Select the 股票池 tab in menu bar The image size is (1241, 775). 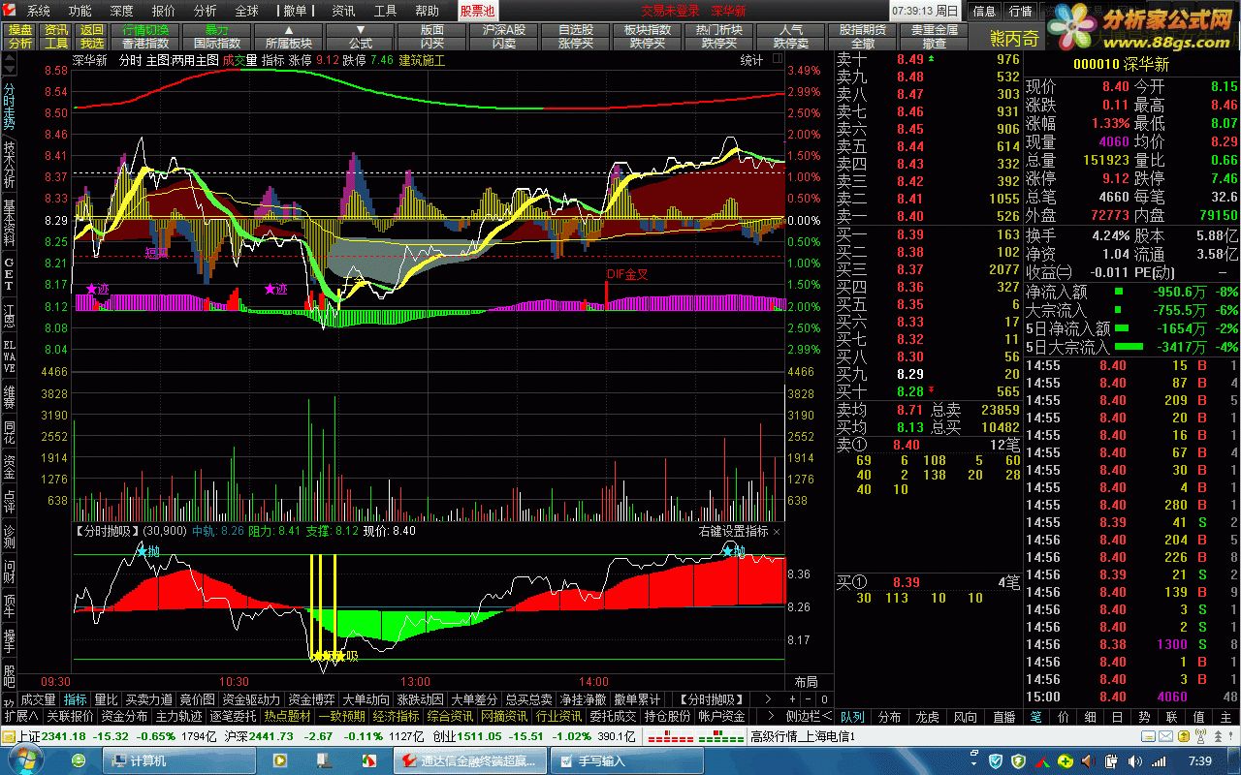coord(477,11)
